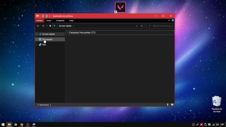Open the blue Help icon
This screenshot has height=127, width=226.
[173, 20]
